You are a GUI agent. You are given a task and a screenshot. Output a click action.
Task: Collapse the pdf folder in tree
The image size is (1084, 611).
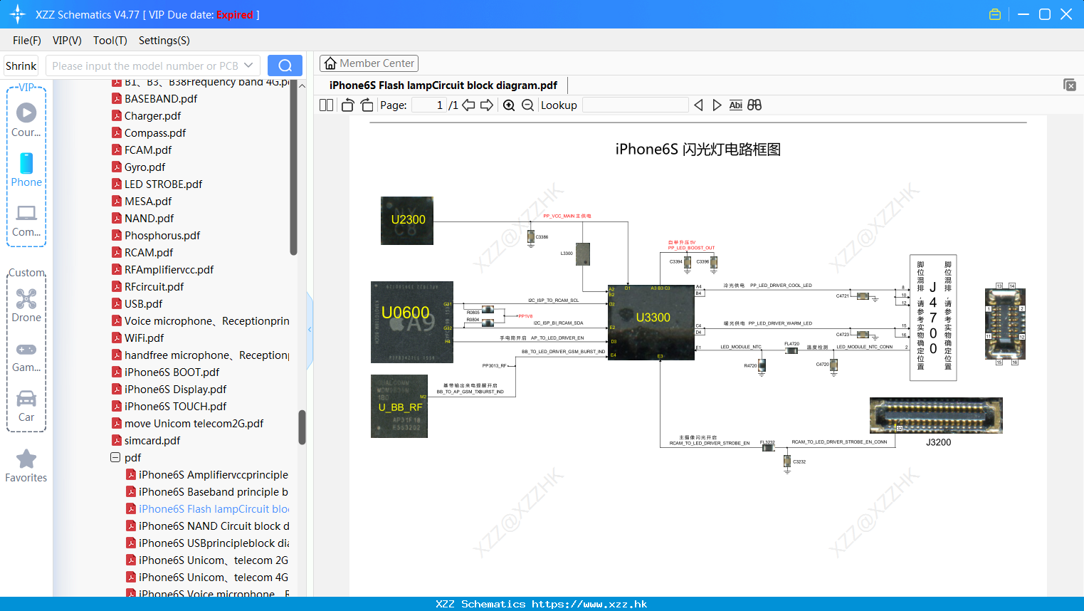point(115,457)
